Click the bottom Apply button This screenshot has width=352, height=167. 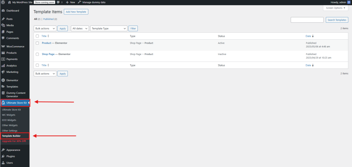(63, 74)
